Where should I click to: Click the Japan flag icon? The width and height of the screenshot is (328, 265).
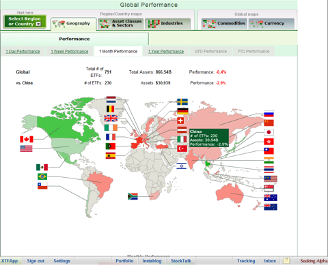tap(269, 132)
